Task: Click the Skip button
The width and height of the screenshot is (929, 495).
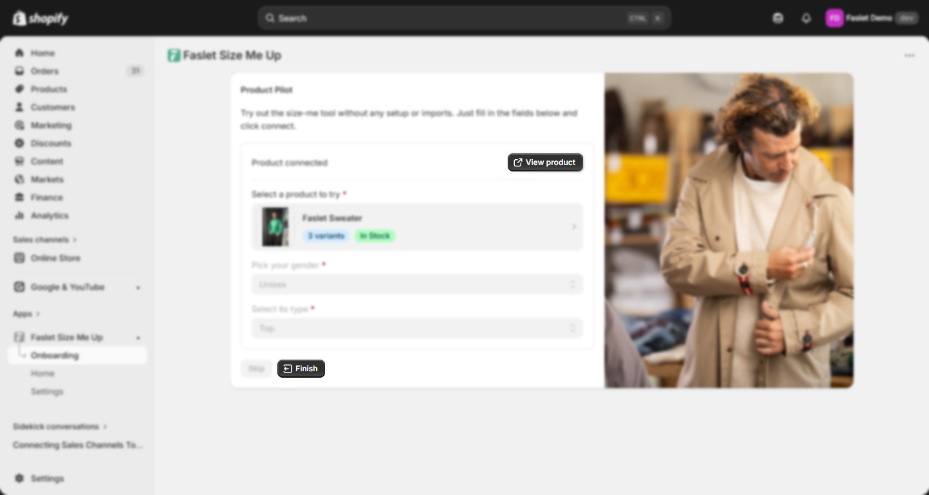Action: click(x=256, y=369)
